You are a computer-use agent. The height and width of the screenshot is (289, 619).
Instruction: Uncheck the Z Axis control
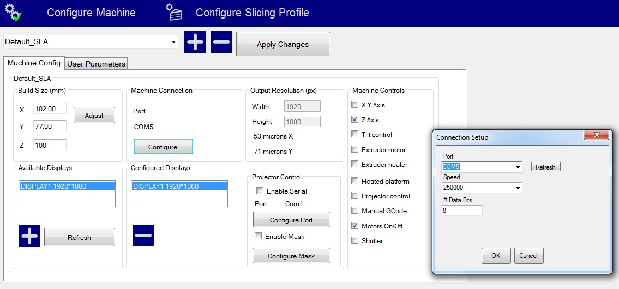(x=356, y=119)
